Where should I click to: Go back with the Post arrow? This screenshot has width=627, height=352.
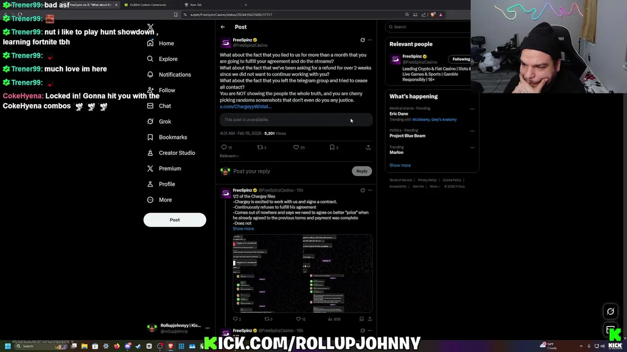tap(222, 27)
